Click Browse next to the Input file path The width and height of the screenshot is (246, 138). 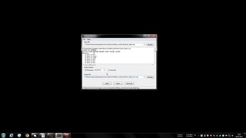(150, 44)
